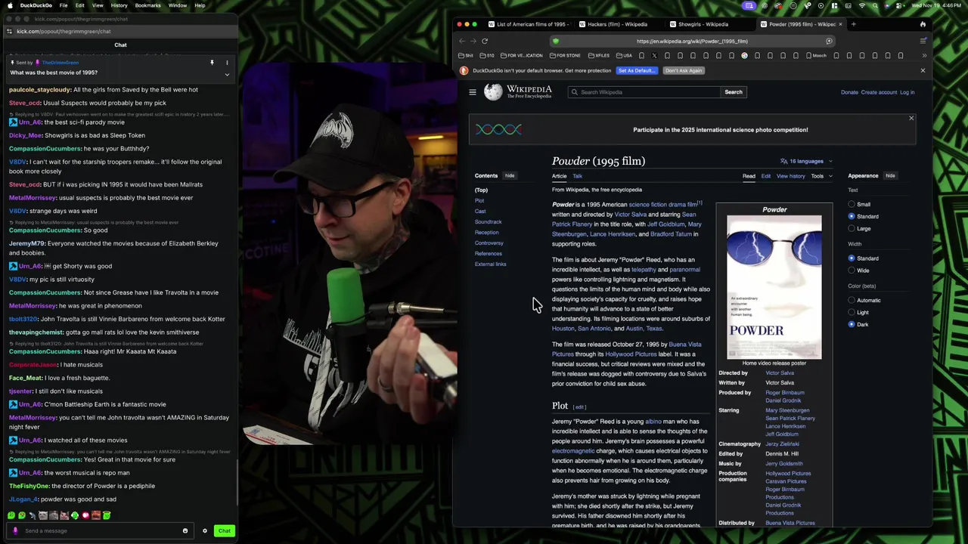Click the Create account link
Viewport: 968px width, 544px height.
[879, 92]
